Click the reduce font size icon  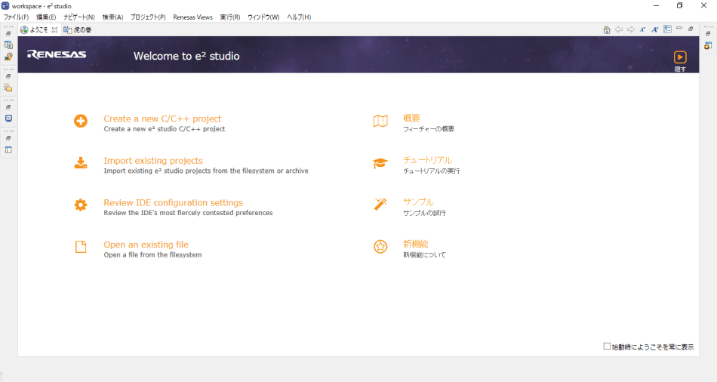pyautogui.click(x=642, y=29)
